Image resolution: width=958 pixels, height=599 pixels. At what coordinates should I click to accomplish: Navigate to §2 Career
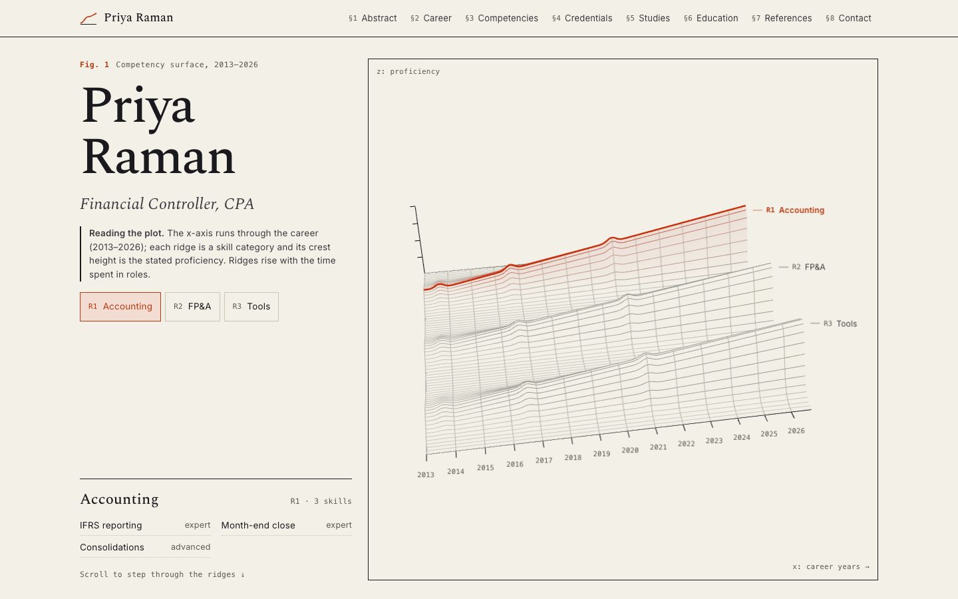tap(431, 18)
